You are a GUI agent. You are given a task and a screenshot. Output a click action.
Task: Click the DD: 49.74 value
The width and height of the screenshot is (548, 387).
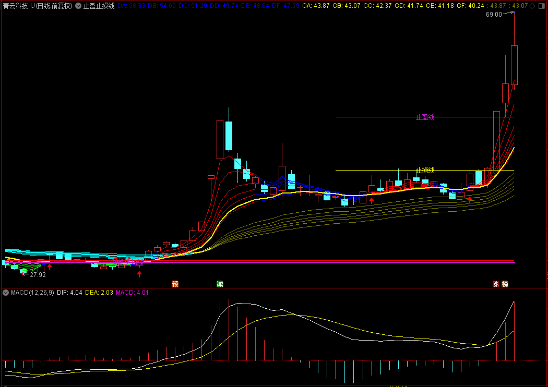(224, 6)
